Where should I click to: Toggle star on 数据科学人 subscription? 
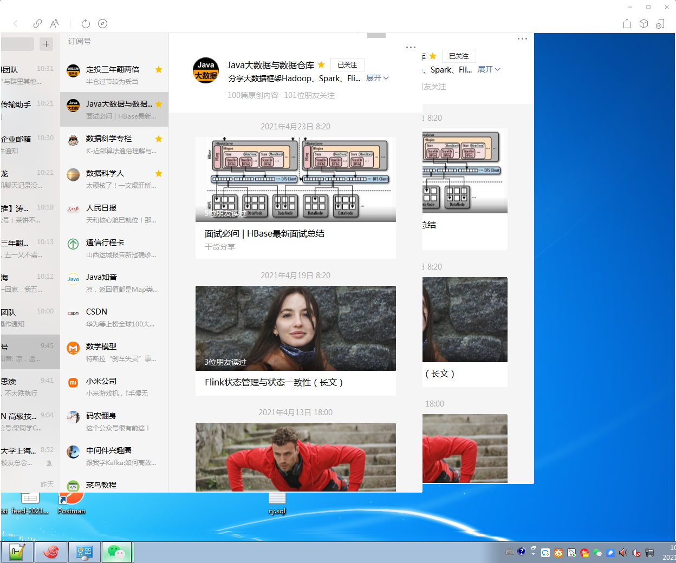click(159, 173)
